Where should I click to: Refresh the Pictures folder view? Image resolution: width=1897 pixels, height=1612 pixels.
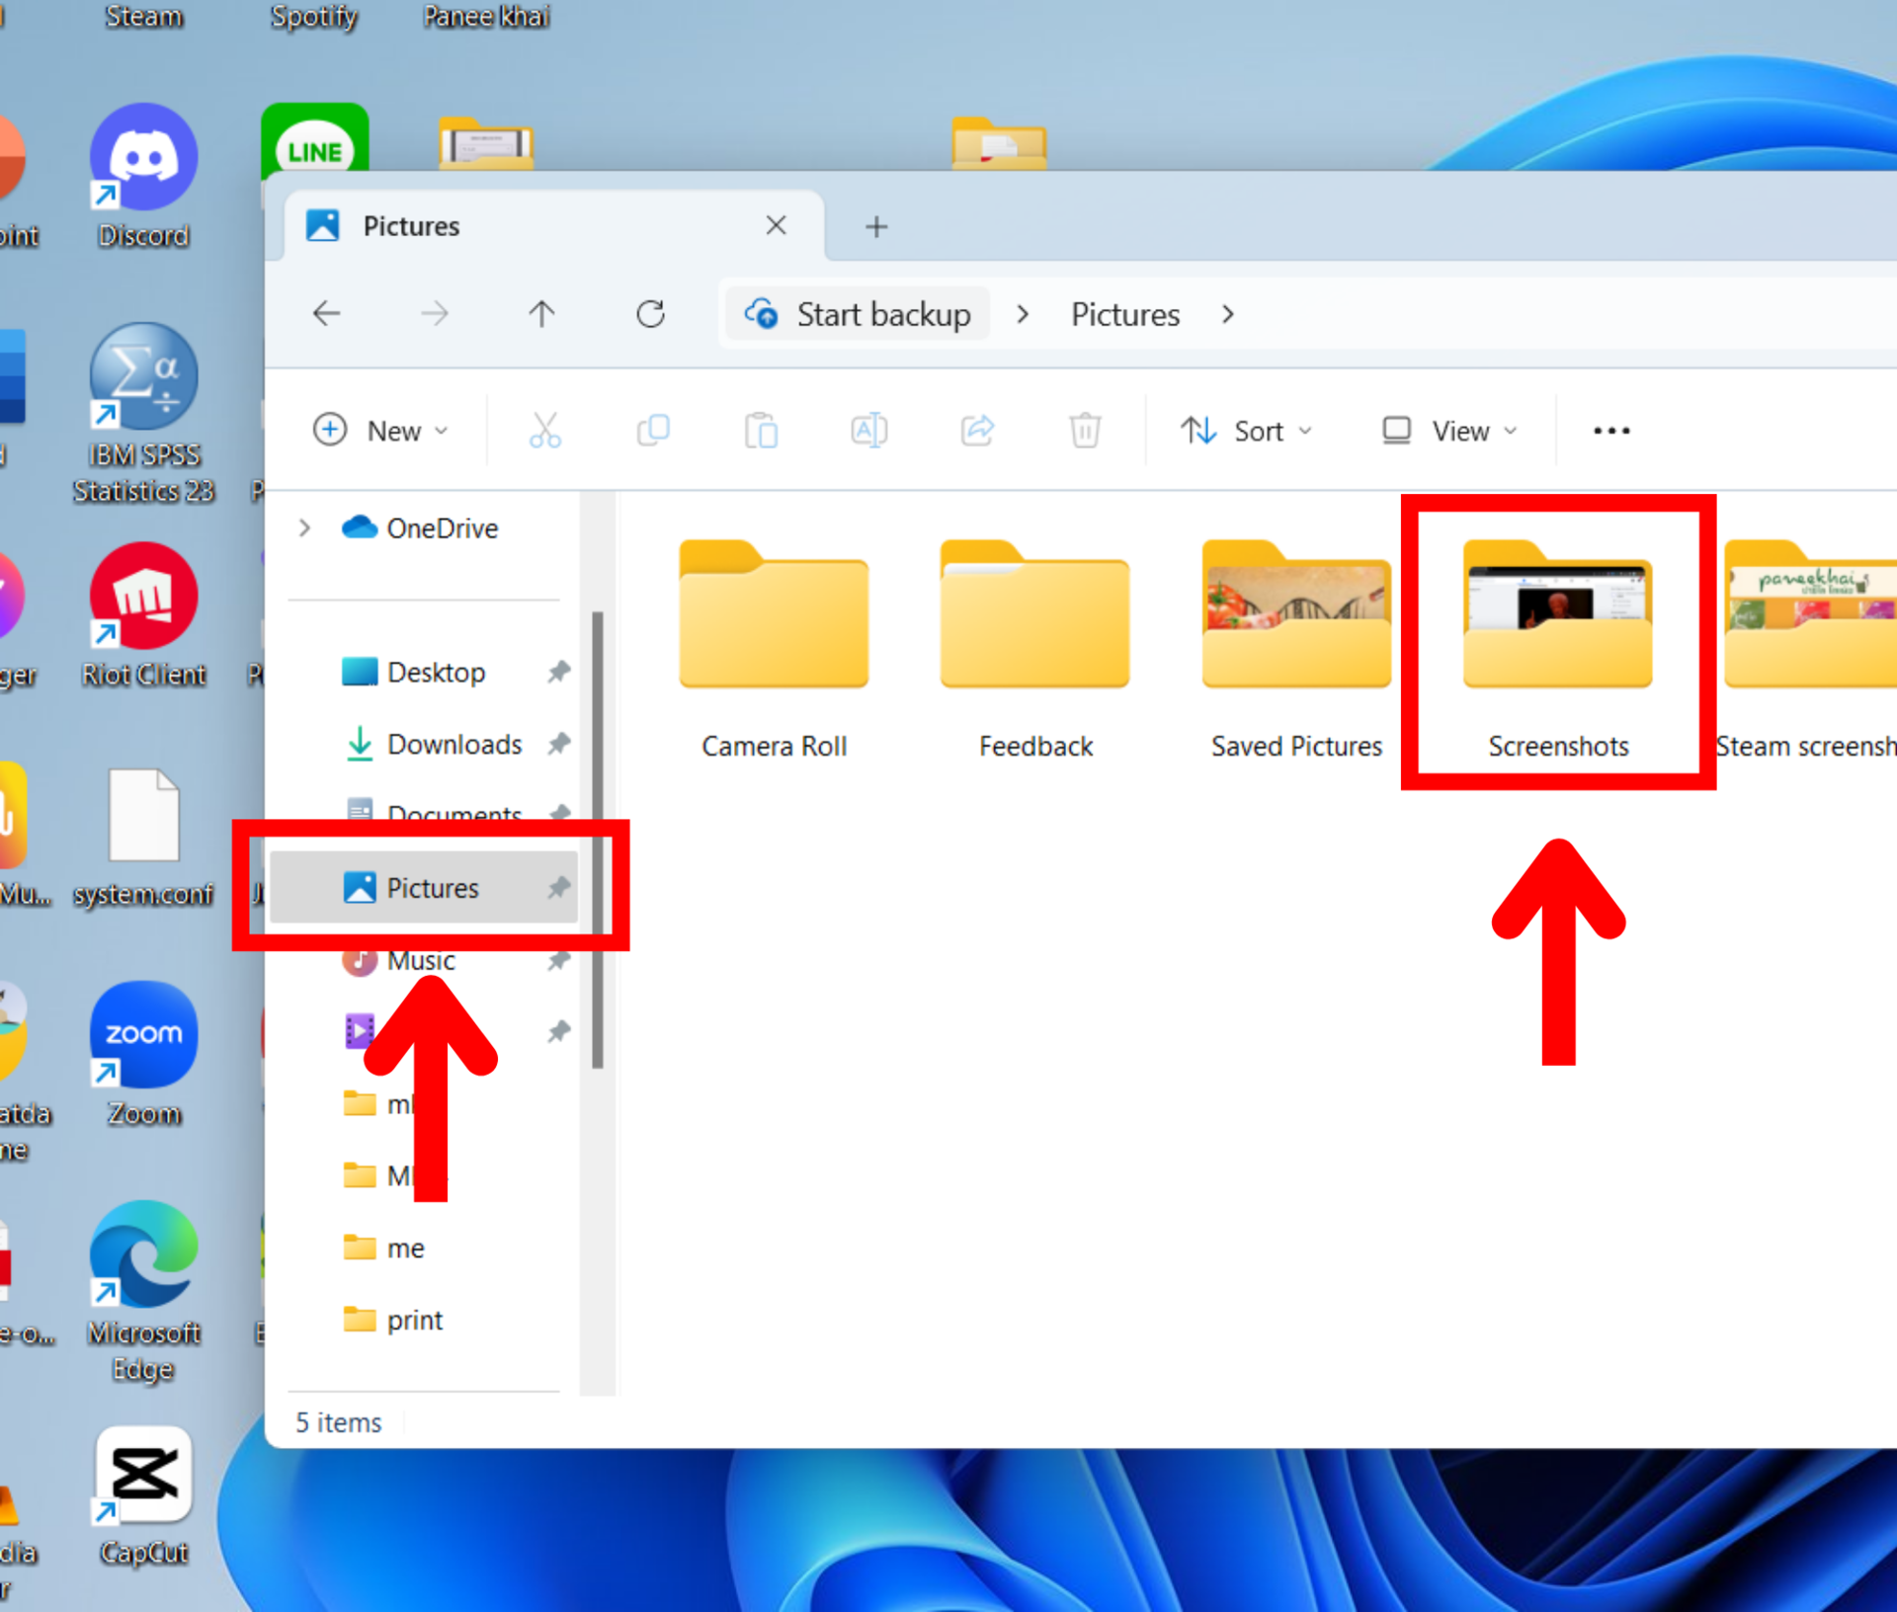tap(650, 314)
